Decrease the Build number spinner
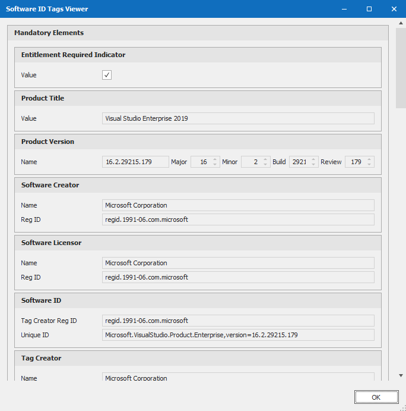Screen dimensions: 406x411 point(313,165)
